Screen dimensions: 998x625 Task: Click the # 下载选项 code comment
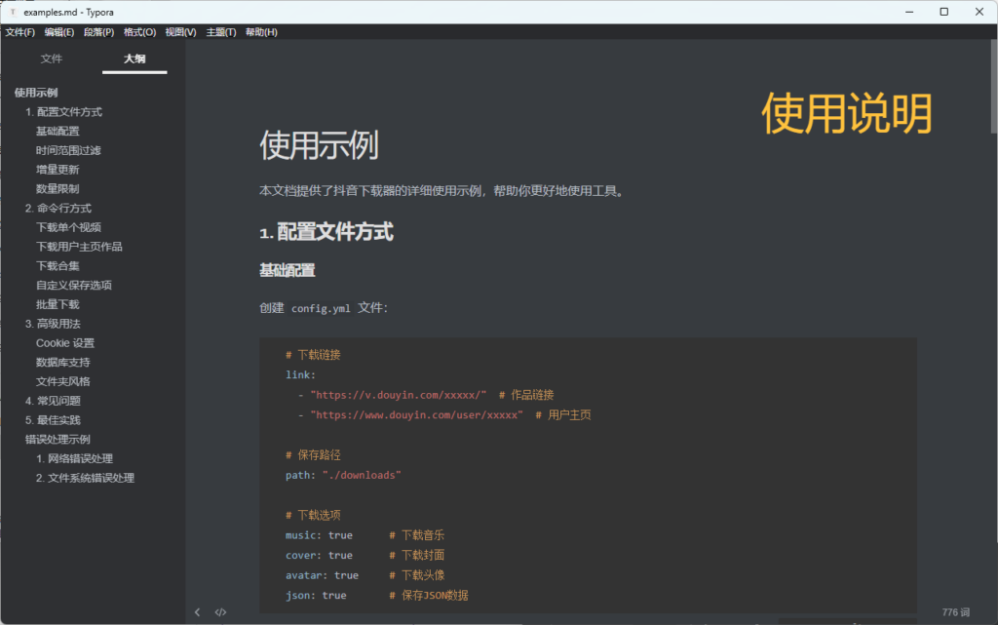coord(313,515)
